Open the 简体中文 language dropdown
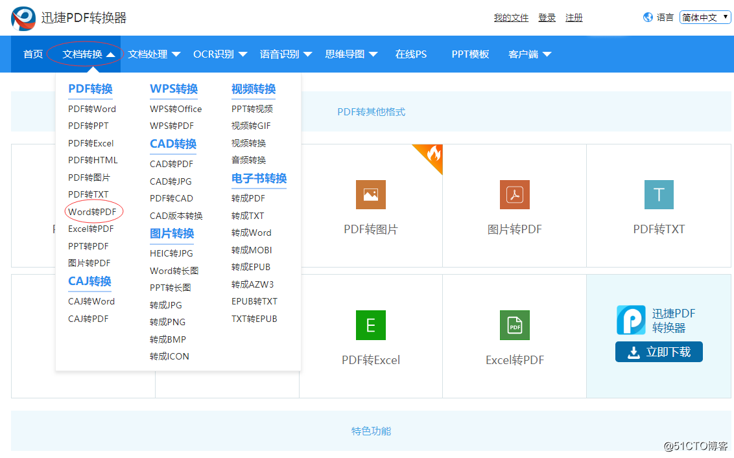Image resolution: width=734 pixels, height=458 pixels. click(705, 17)
